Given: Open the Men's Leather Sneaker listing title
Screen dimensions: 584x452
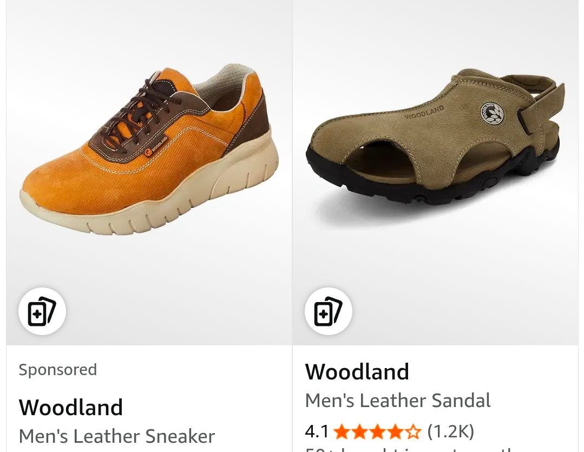Looking at the screenshot, I should point(117,436).
